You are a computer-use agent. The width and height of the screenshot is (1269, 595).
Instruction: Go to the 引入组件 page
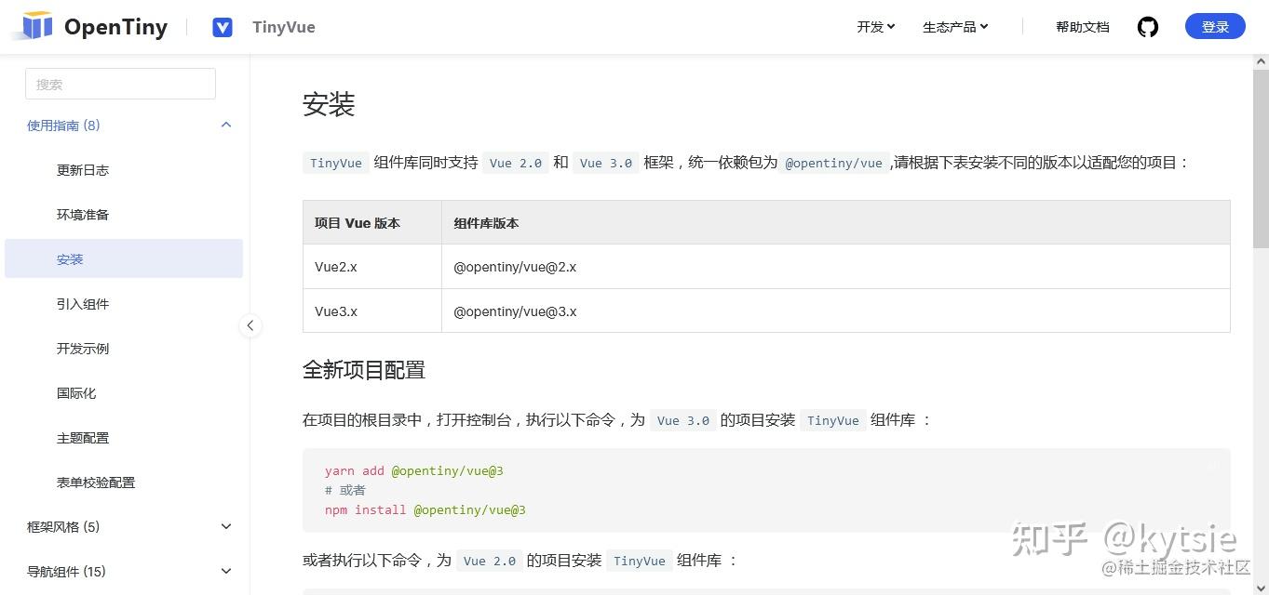83,304
